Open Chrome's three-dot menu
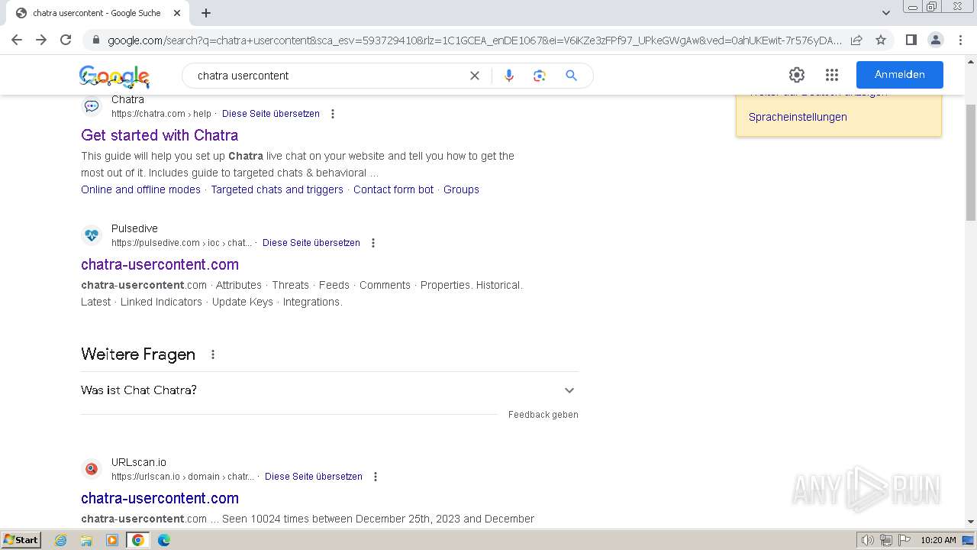Screen dimensions: 977x550 [960, 40]
